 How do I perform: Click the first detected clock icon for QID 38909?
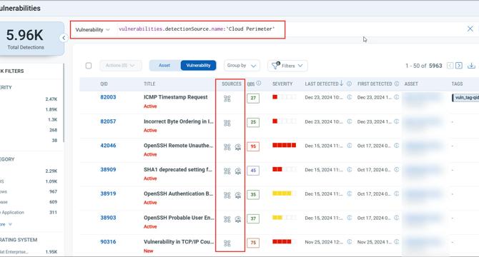397,169
